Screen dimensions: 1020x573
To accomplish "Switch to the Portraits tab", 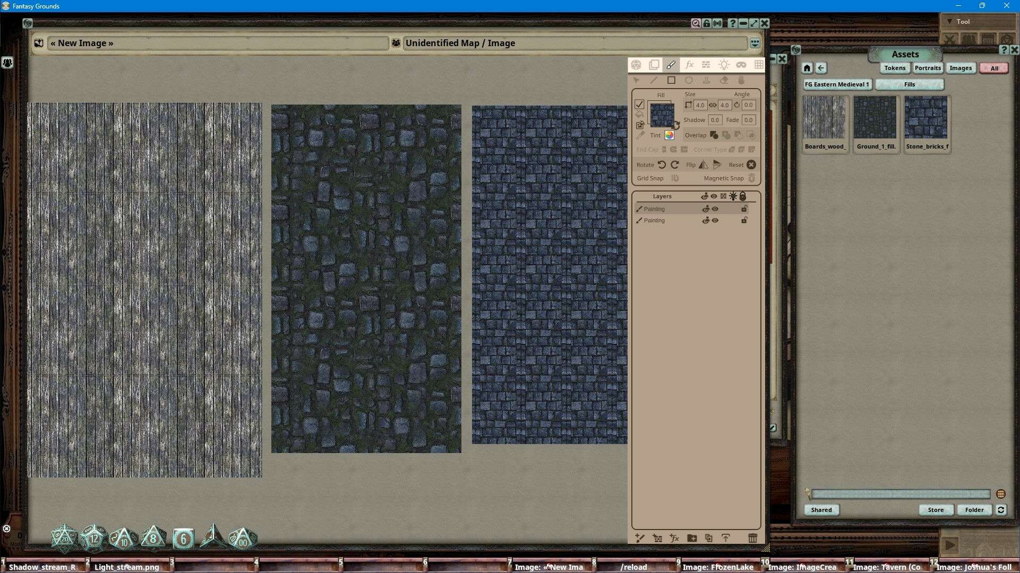I will click(927, 68).
